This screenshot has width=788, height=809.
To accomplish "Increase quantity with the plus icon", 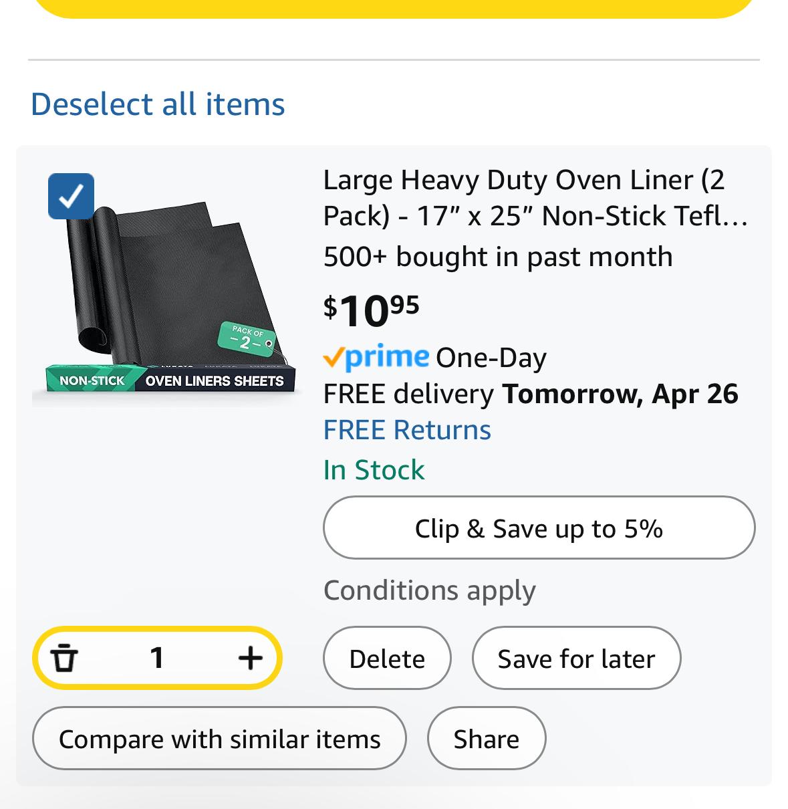I will [250, 658].
